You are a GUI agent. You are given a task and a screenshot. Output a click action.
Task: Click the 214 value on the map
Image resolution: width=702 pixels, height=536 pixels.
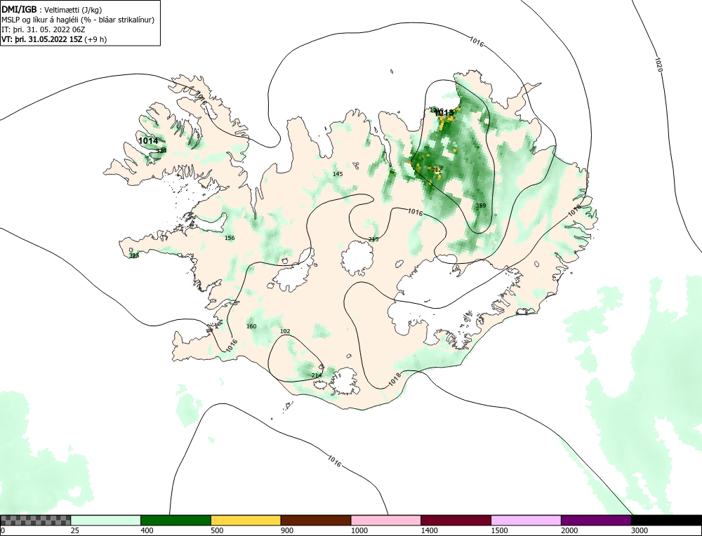click(316, 375)
